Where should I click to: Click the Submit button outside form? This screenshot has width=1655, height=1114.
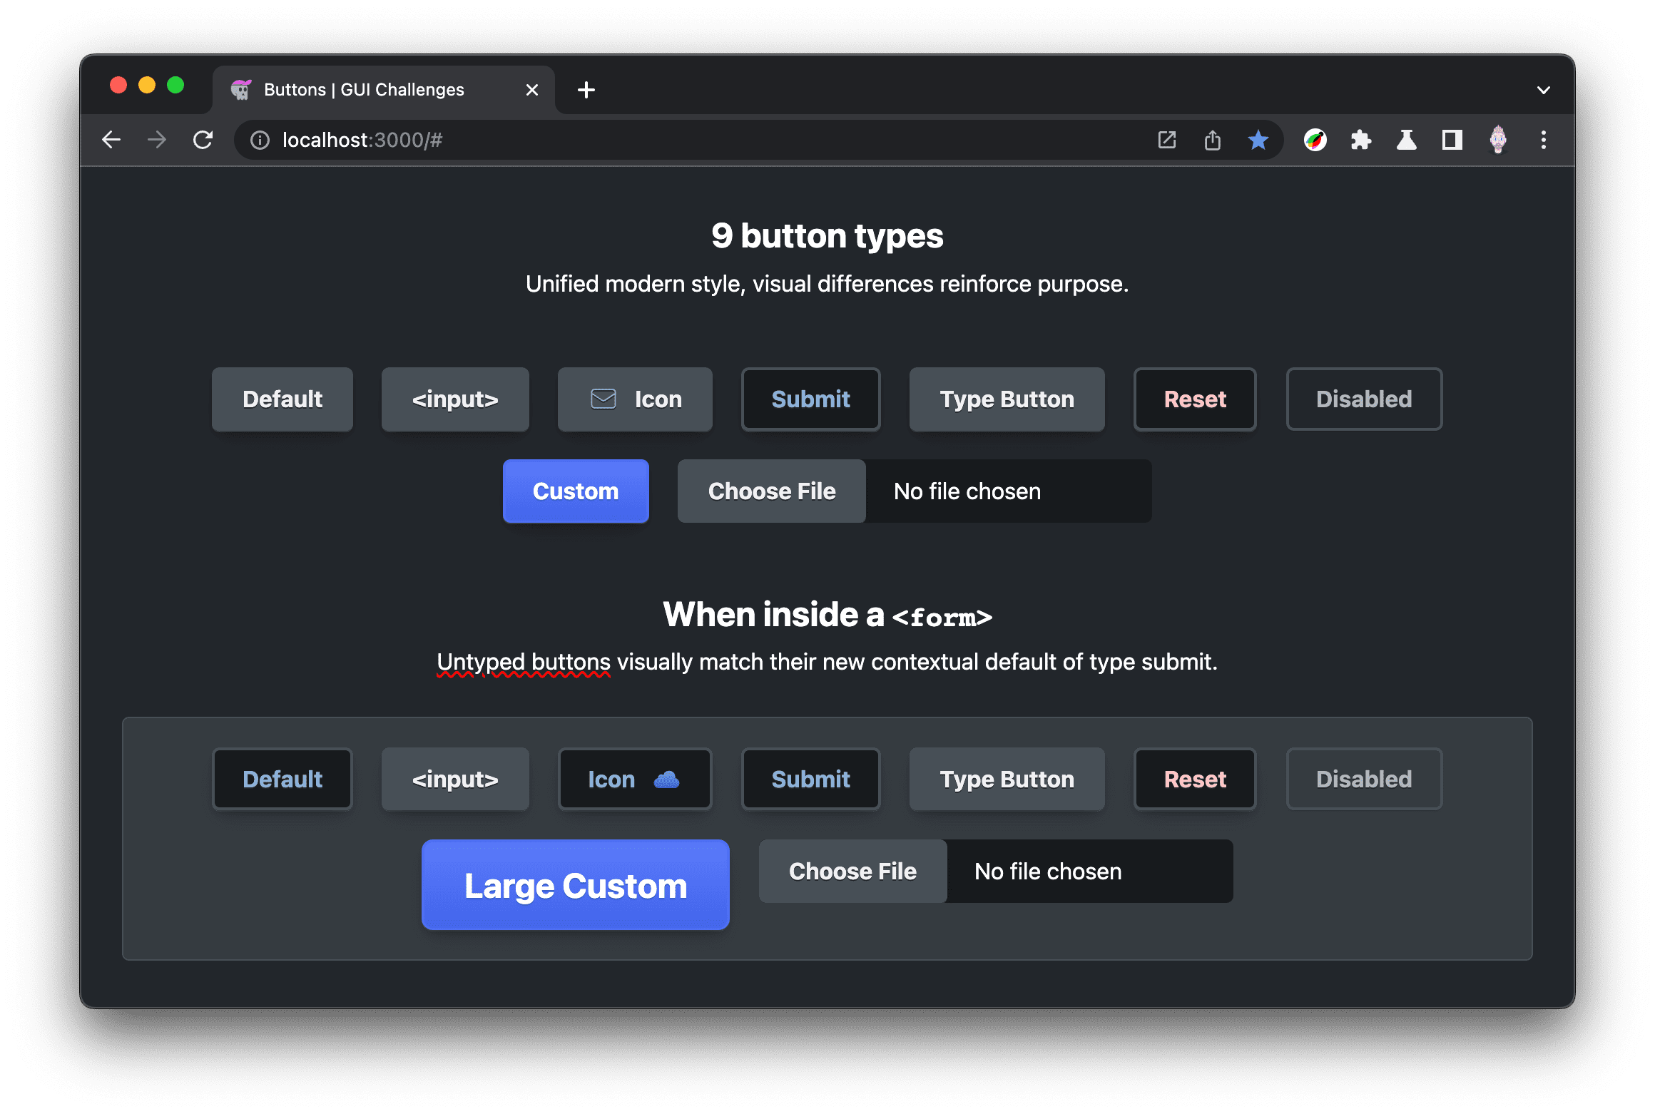810,399
